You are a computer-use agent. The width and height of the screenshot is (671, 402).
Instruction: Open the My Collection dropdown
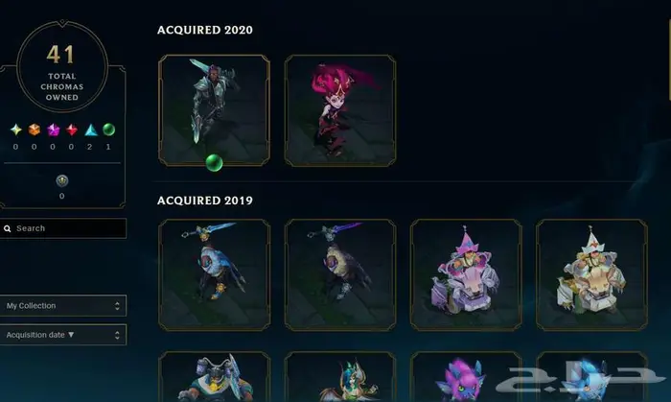(x=63, y=306)
